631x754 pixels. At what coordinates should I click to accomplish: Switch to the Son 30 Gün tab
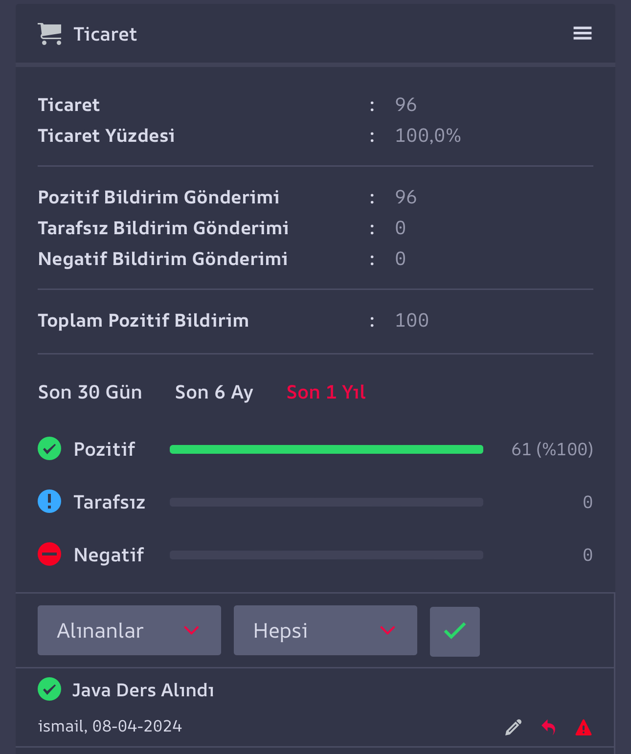click(x=90, y=392)
